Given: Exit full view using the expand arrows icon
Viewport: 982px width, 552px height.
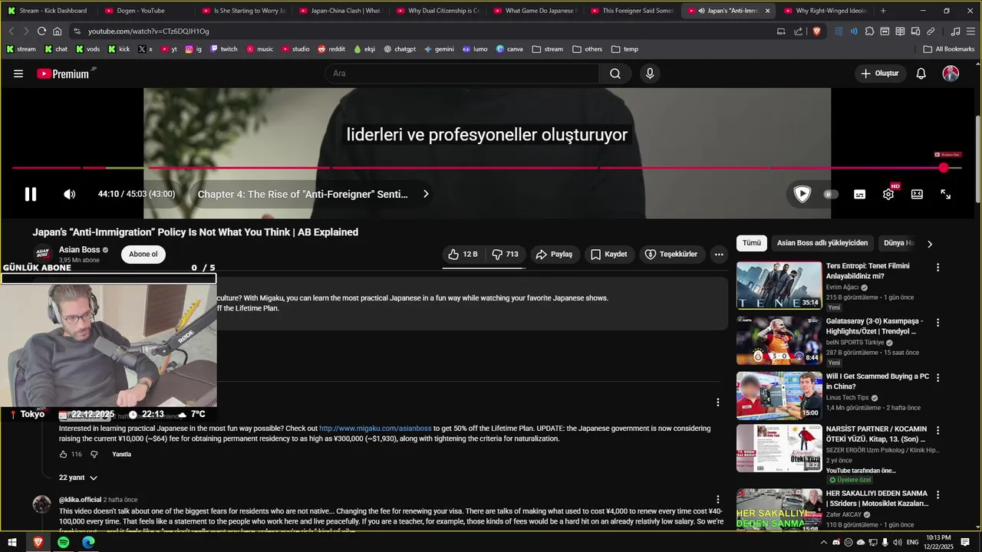Looking at the screenshot, I should click(946, 194).
